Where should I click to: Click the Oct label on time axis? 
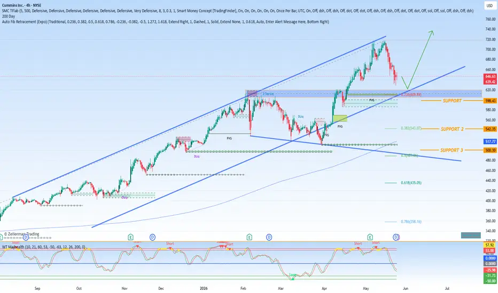coord(79,289)
